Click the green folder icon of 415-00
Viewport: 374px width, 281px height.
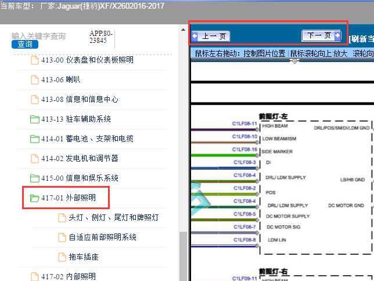pos(35,178)
